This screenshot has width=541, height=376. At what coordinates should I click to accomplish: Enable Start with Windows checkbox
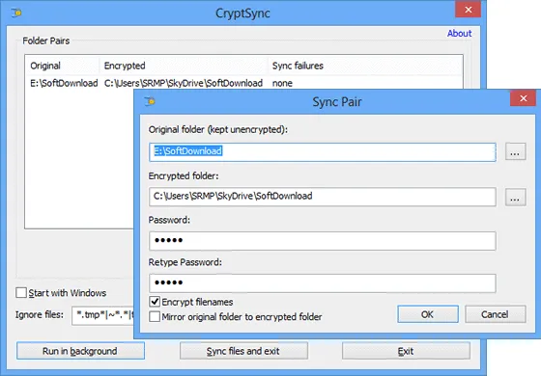[21, 293]
